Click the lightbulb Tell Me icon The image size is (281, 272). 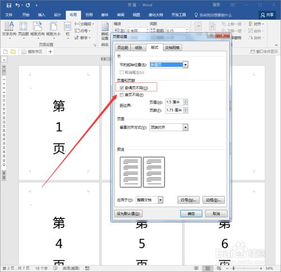click(x=196, y=15)
